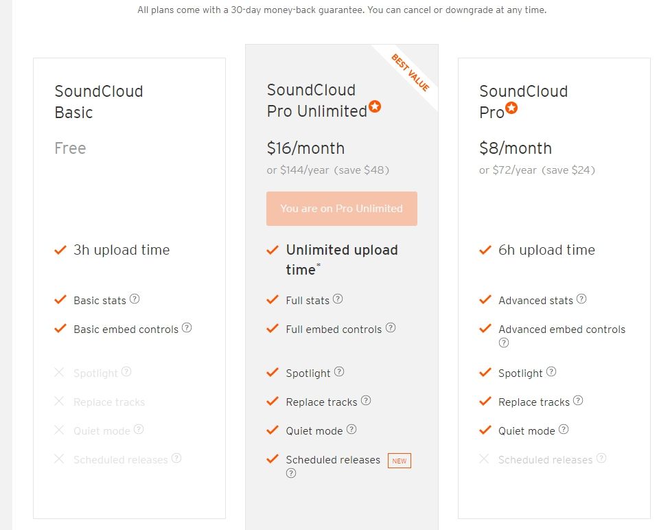The image size is (670, 530).
Task: Click Advanced stats question mark icon
Action: click(x=581, y=299)
